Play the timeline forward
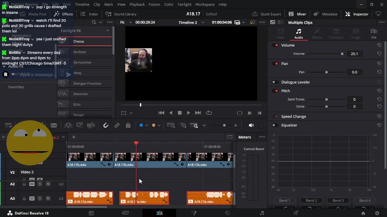The image size is (387, 217). (188, 113)
